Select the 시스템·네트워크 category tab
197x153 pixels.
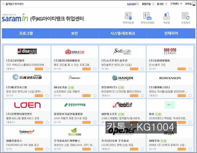click(123, 33)
